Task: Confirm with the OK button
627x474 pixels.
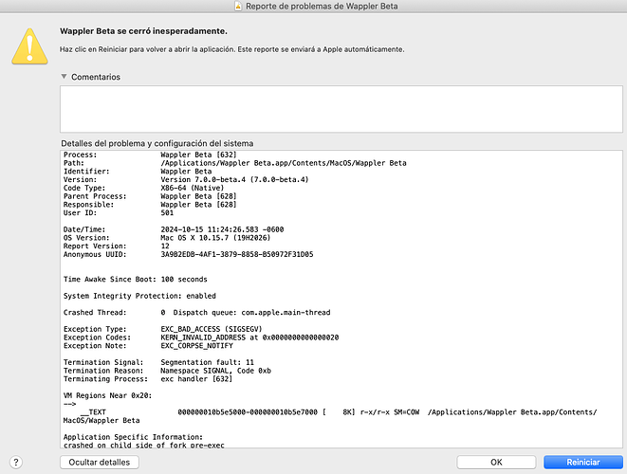Action: tap(496, 462)
